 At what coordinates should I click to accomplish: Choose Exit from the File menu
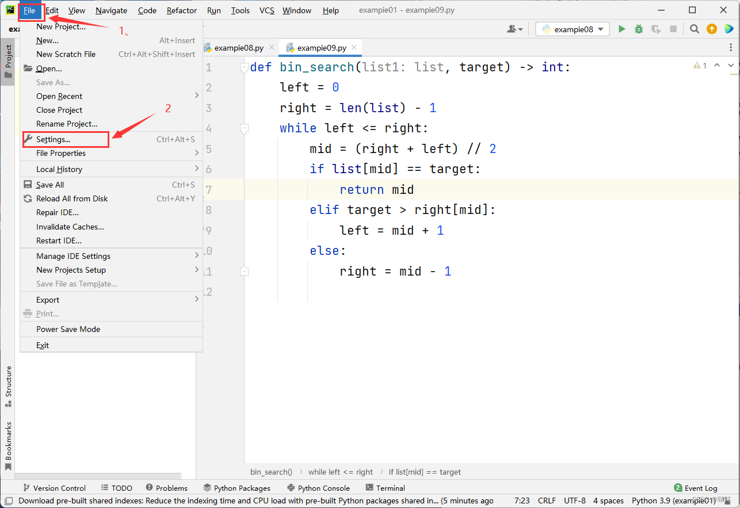(111, 345)
